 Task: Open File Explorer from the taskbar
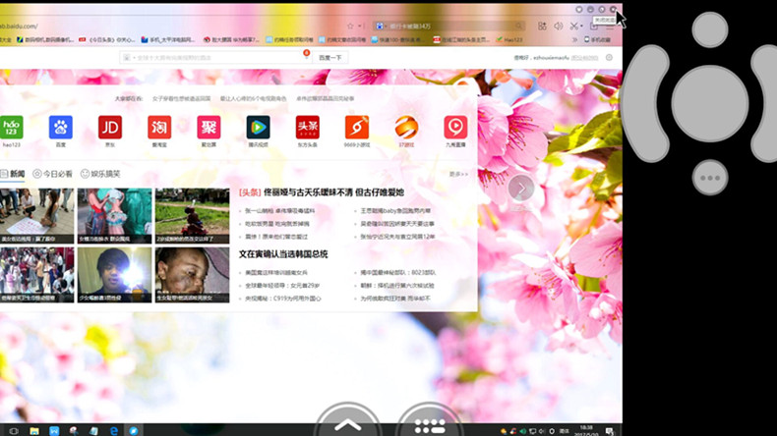tap(34, 431)
